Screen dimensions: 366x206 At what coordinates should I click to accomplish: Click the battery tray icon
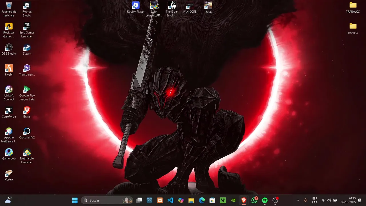point(335,200)
